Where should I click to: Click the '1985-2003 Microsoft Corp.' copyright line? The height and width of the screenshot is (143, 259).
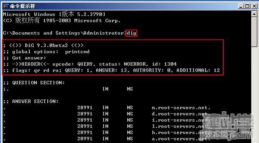[x=62, y=21]
